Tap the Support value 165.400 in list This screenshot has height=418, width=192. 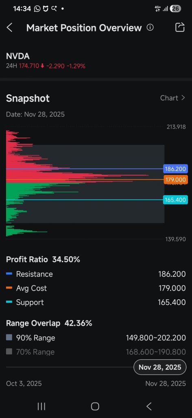[172, 302]
